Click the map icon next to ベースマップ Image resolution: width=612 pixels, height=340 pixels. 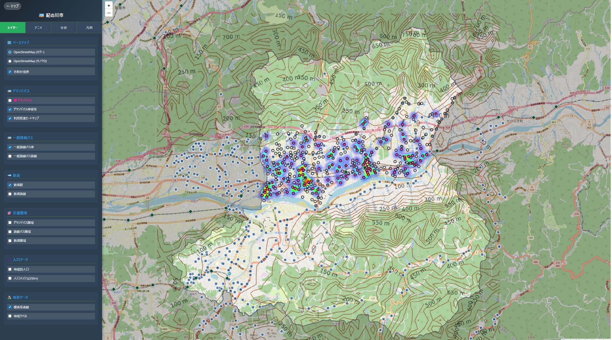pos(9,43)
